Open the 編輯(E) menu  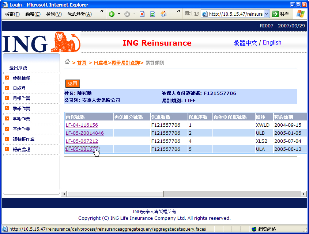click(33, 14)
